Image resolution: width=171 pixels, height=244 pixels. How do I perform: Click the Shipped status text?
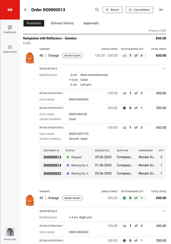tap(76, 157)
